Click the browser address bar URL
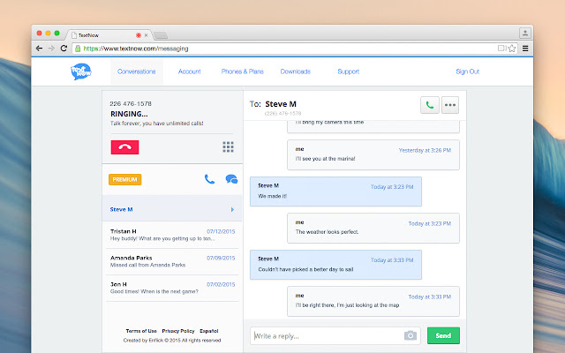The width and height of the screenshot is (565, 353). [136, 49]
